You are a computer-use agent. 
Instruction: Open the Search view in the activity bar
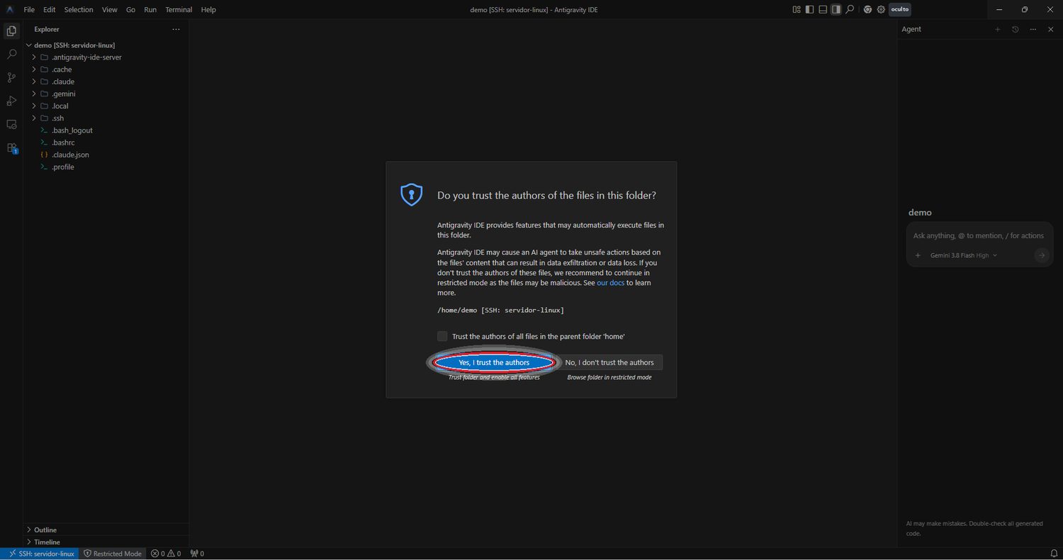click(11, 54)
